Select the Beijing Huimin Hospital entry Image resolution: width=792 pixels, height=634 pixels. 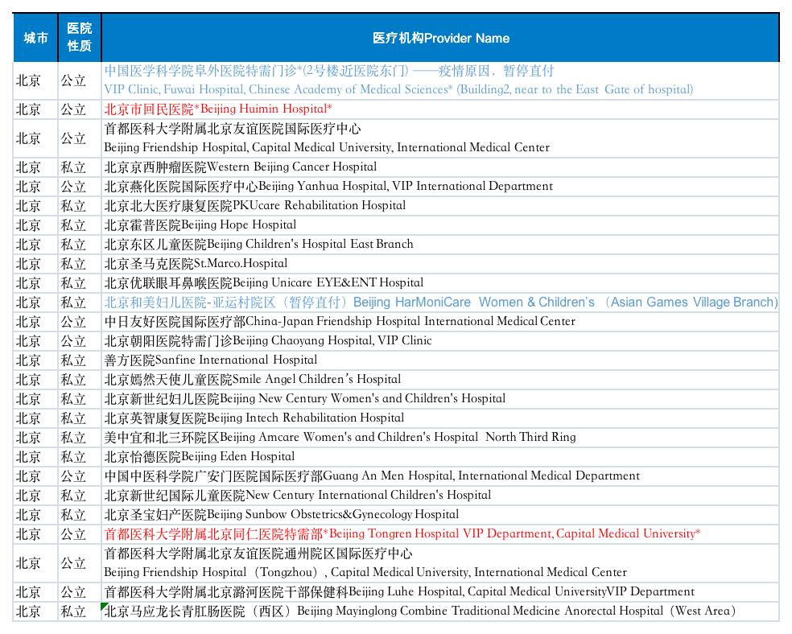click(x=440, y=109)
